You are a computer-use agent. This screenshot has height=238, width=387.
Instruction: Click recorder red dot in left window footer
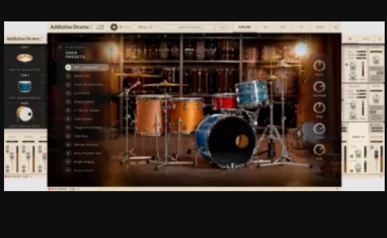tap(5, 177)
